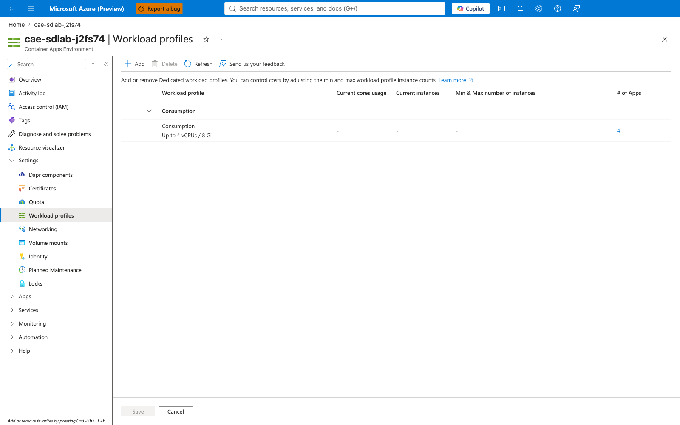Focus the global search resources field
The height and width of the screenshot is (425, 680).
point(335,8)
